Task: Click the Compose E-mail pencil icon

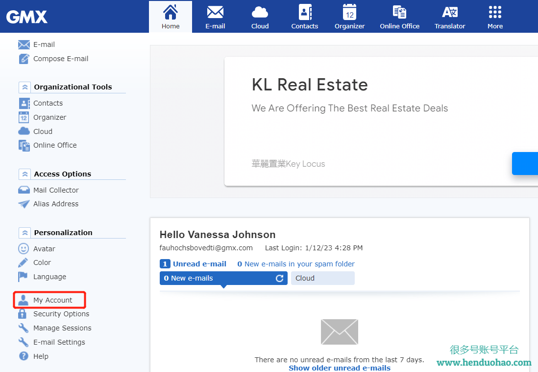Action: (24, 59)
